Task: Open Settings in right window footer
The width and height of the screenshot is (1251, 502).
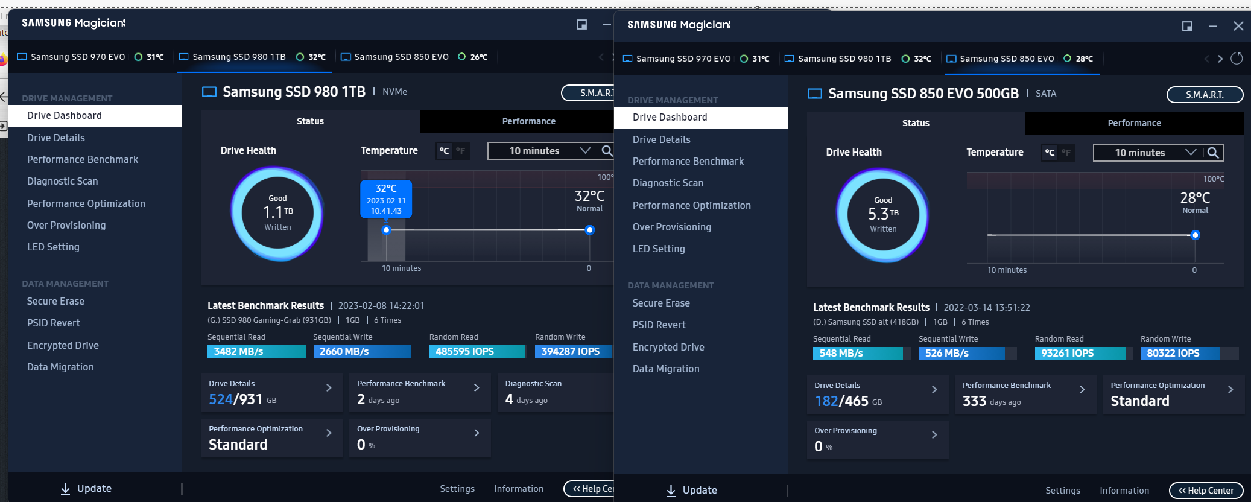Action: point(1063,491)
